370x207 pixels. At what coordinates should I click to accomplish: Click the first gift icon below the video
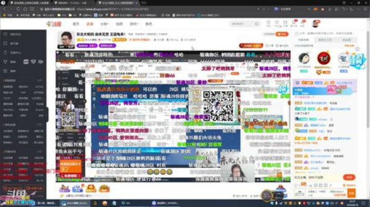(64, 189)
